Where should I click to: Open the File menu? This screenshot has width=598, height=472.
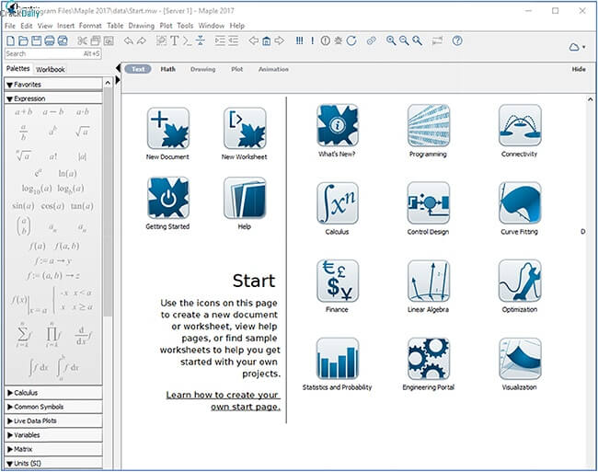tap(10, 26)
